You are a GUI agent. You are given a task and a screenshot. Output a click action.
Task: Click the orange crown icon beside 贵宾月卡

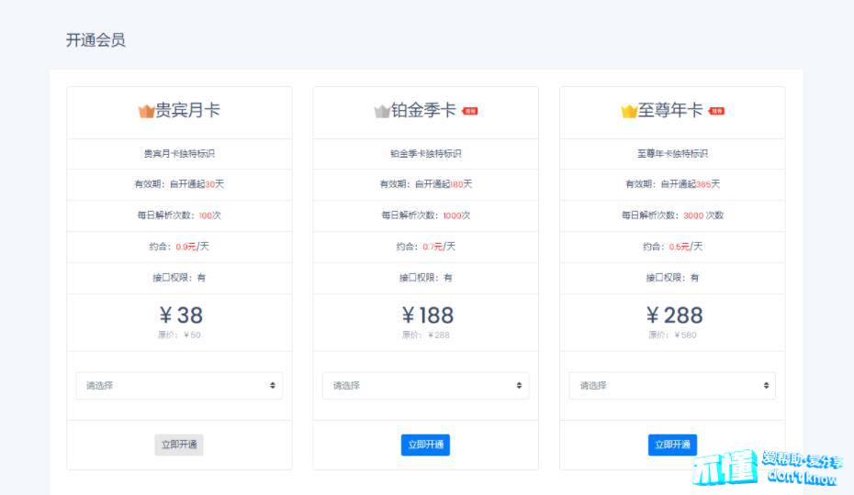click(146, 111)
